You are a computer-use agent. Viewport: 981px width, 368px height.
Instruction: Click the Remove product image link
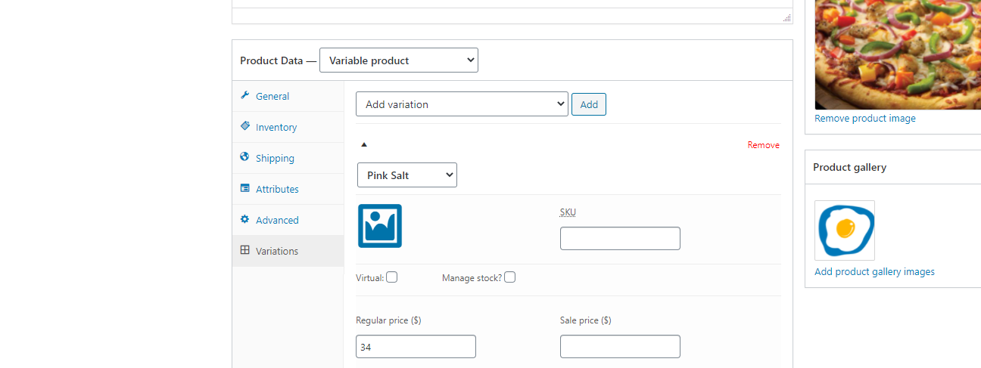coord(865,119)
